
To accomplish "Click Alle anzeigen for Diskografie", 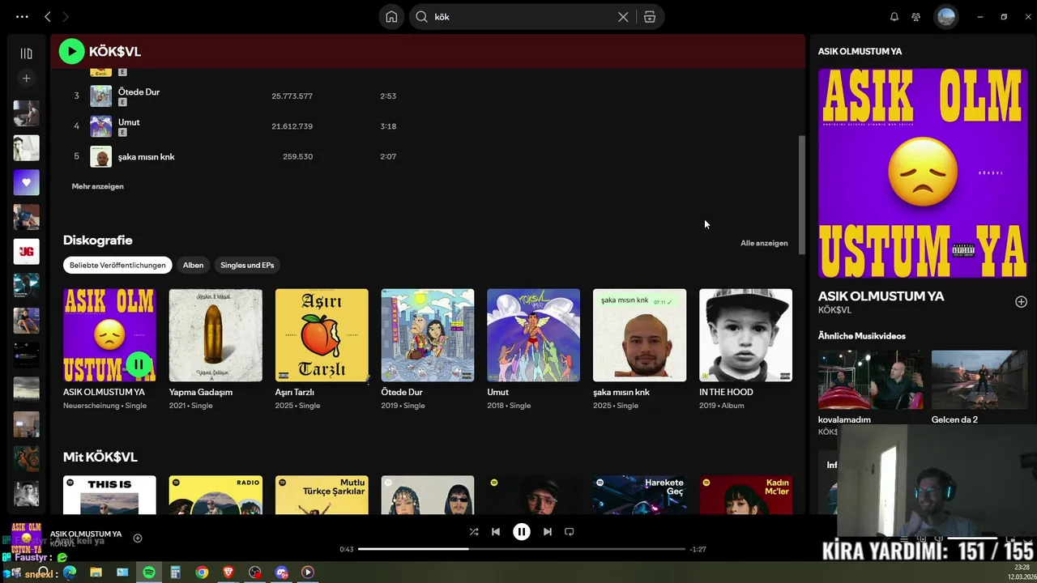I will pos(764,243).
